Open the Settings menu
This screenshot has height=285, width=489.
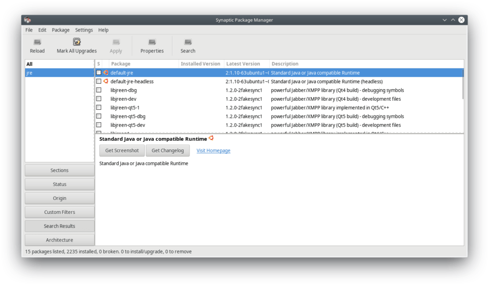[84, 30]
